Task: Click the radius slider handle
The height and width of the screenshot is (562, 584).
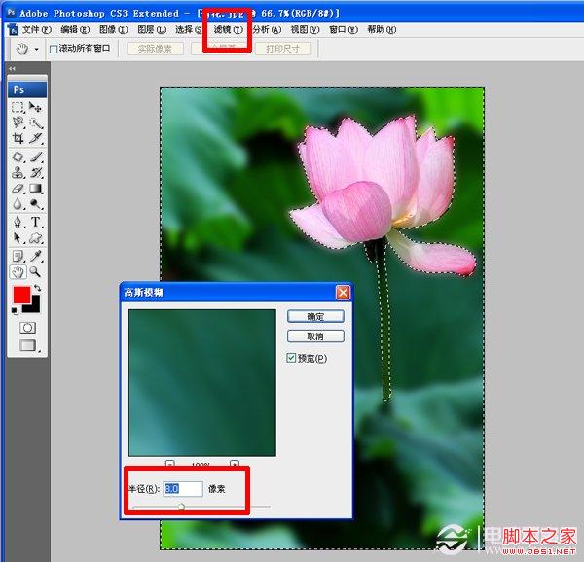Action: [181, 507]
